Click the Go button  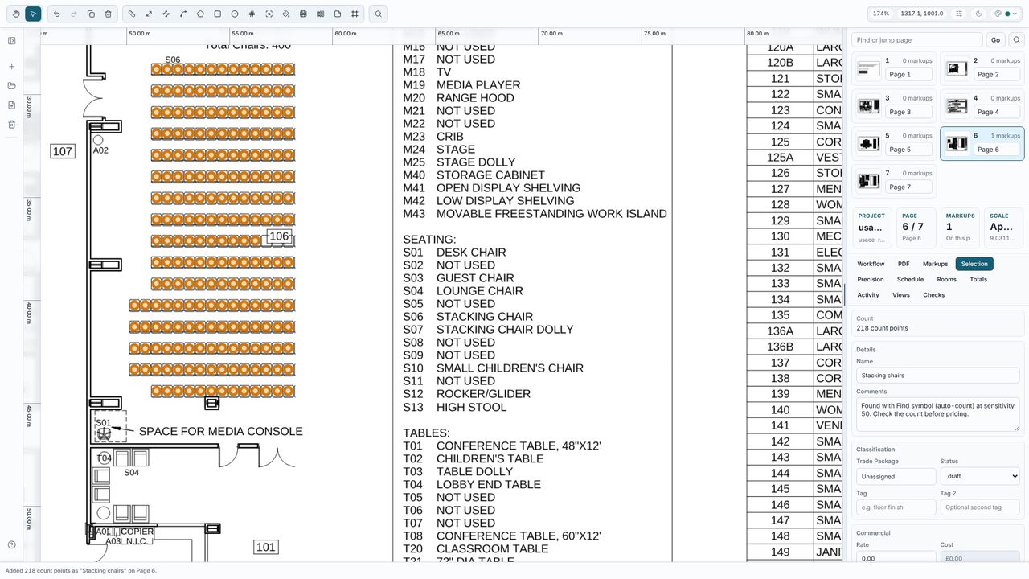coord(995,40)
